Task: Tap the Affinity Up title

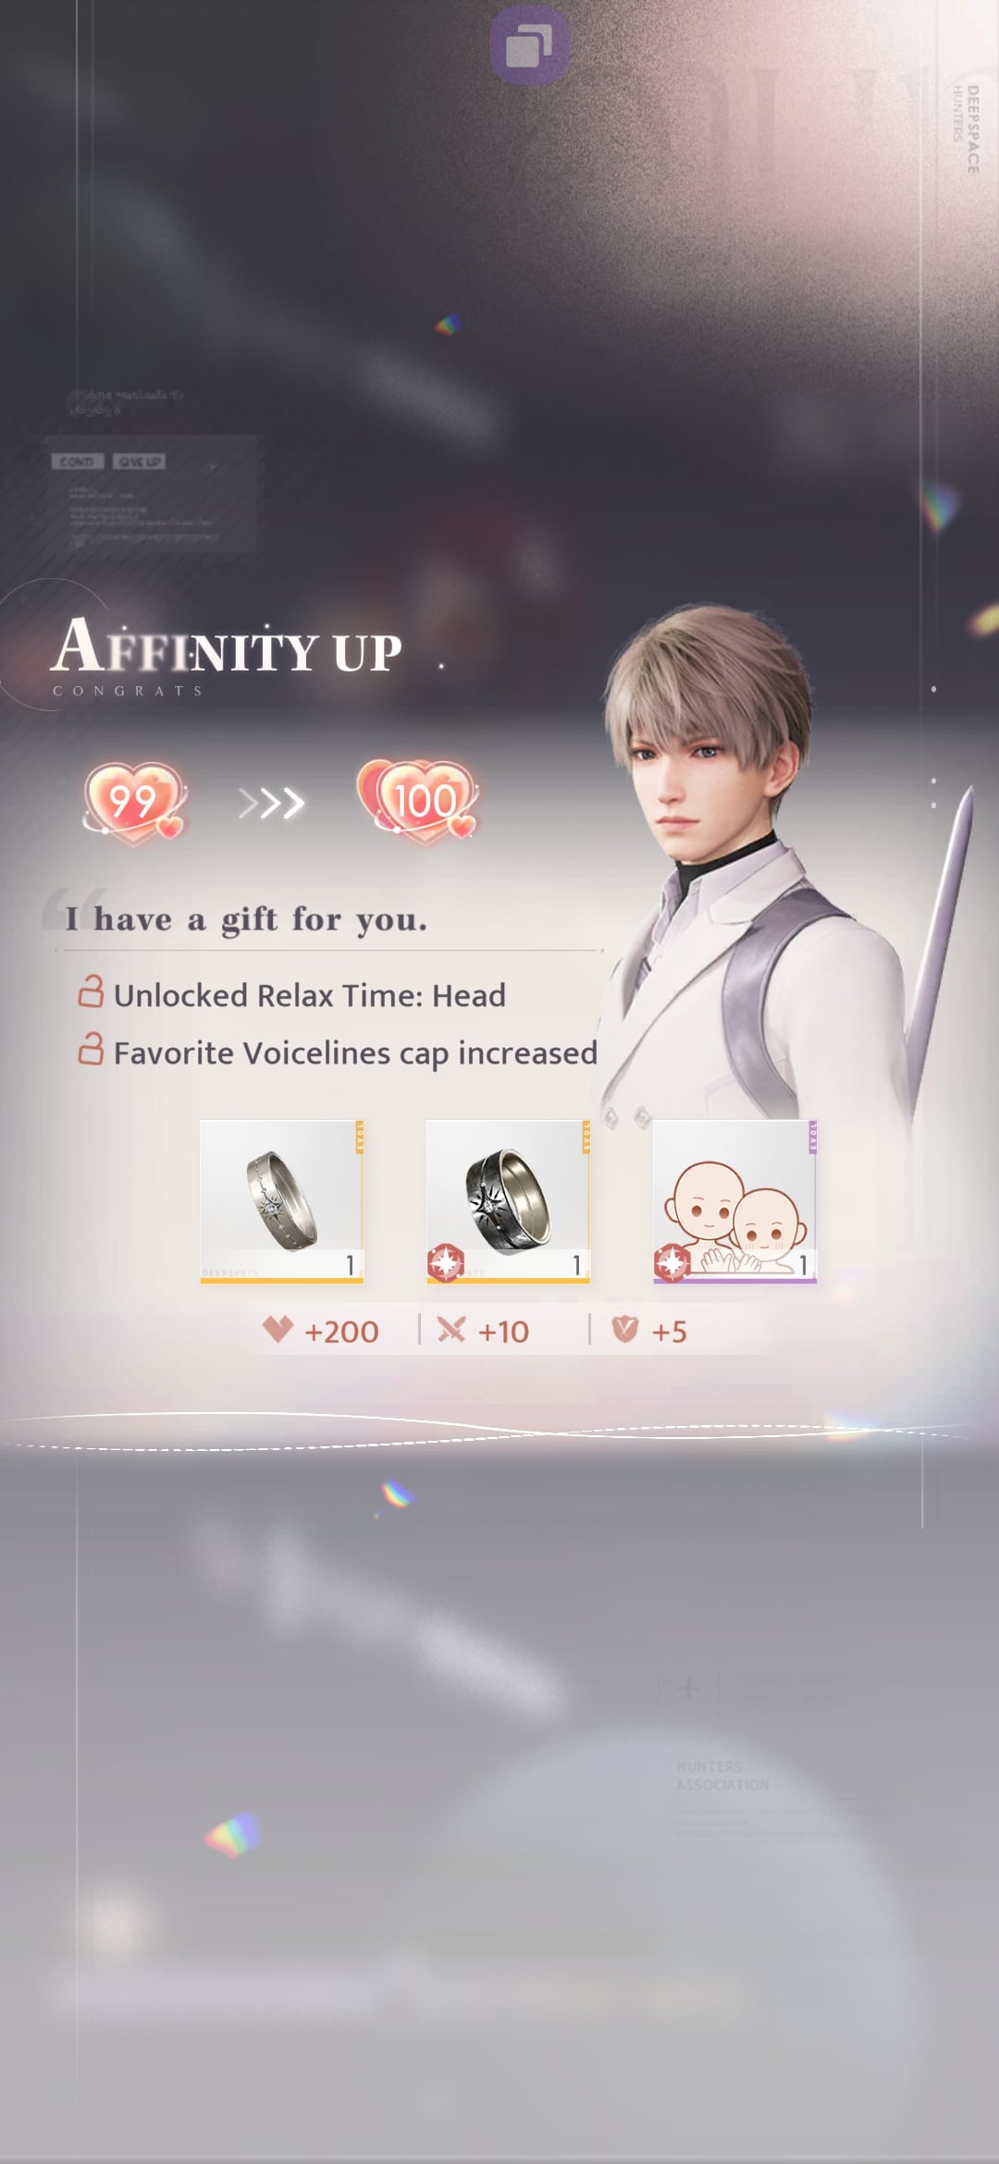Action: click(227, 647)
